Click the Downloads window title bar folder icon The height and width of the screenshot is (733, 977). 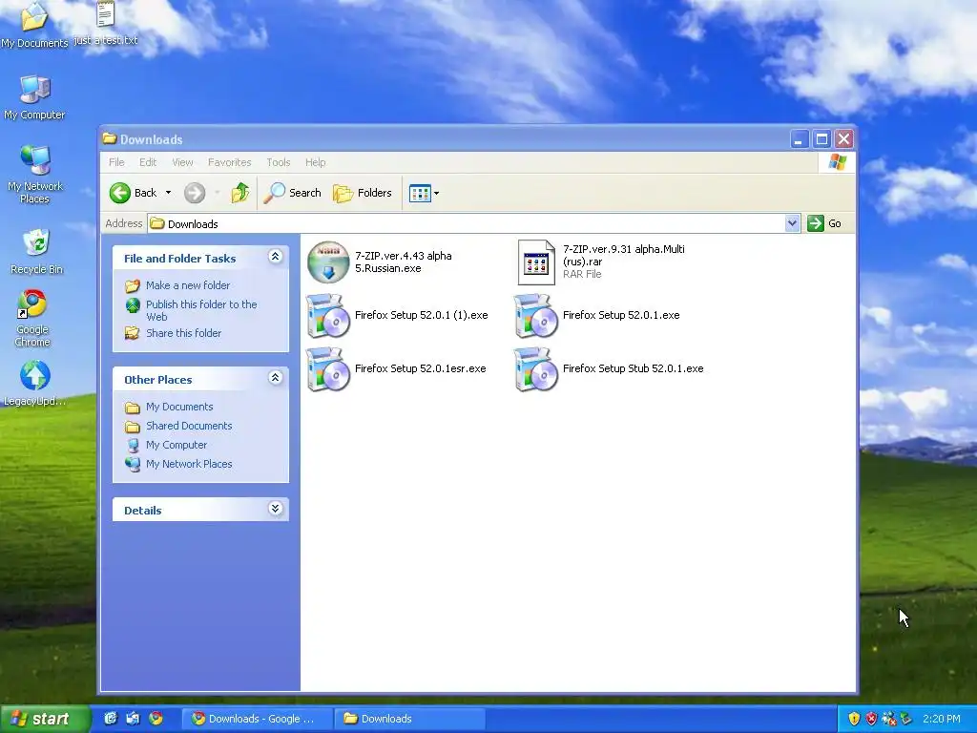110,138
